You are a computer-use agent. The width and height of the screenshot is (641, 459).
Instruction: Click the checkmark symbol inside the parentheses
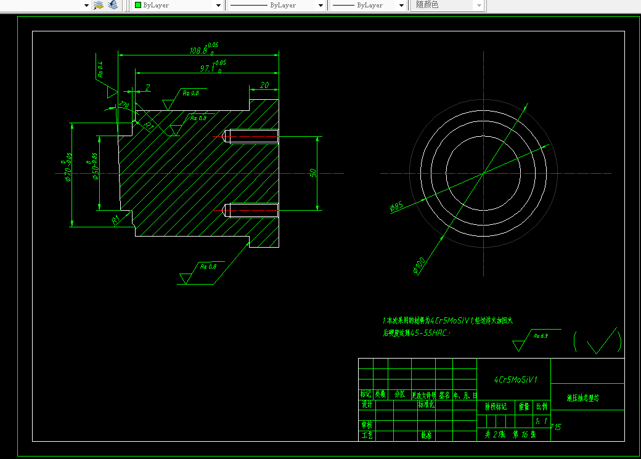pos(602,341)
